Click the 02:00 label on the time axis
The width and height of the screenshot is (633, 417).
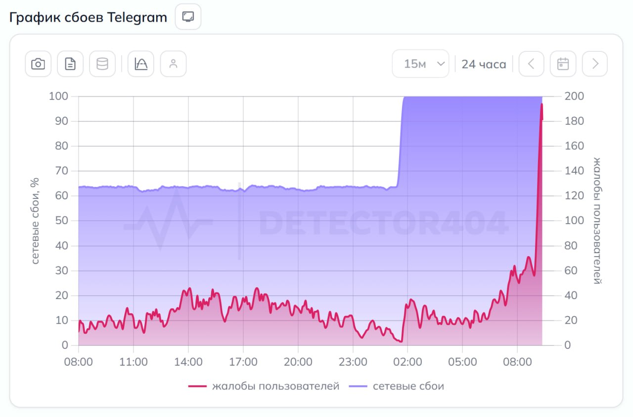point(407,362)
